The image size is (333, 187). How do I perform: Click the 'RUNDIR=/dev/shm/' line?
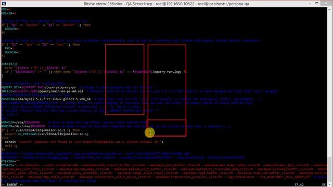23,126
